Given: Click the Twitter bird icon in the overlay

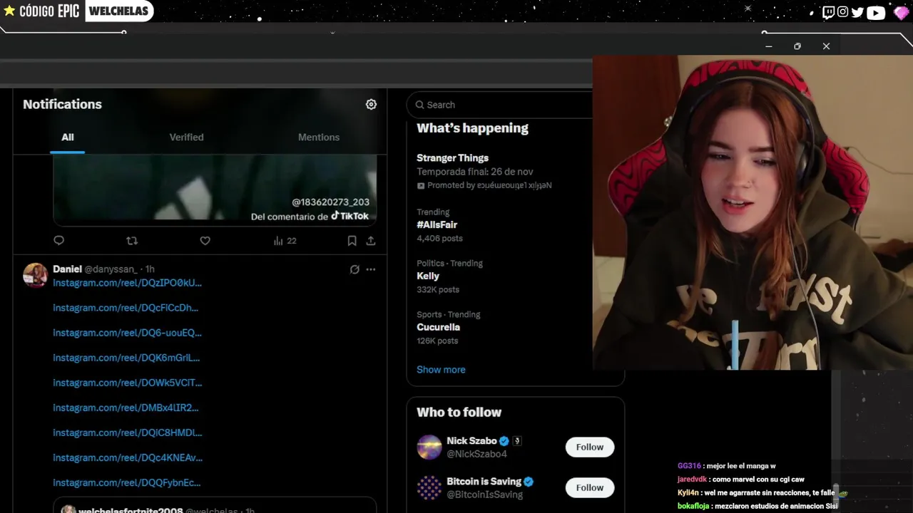Looking at the screenshot, I should [x=857, y=12].
